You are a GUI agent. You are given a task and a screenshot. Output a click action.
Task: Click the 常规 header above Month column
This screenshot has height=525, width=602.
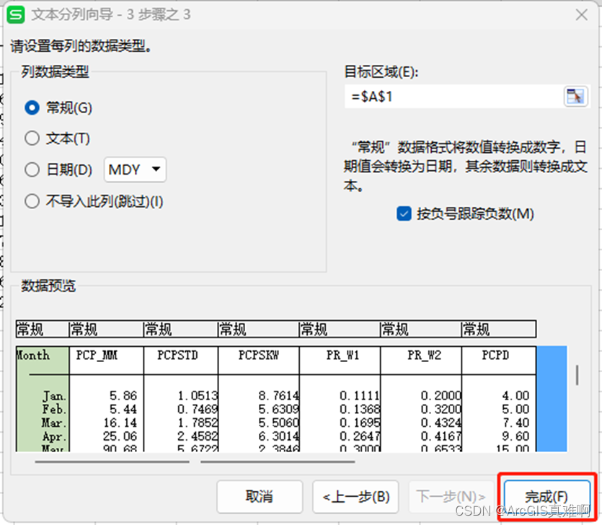point(43,329)
